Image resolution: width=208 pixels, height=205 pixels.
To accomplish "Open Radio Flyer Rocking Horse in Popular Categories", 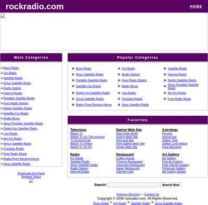I will coord(94,105).
